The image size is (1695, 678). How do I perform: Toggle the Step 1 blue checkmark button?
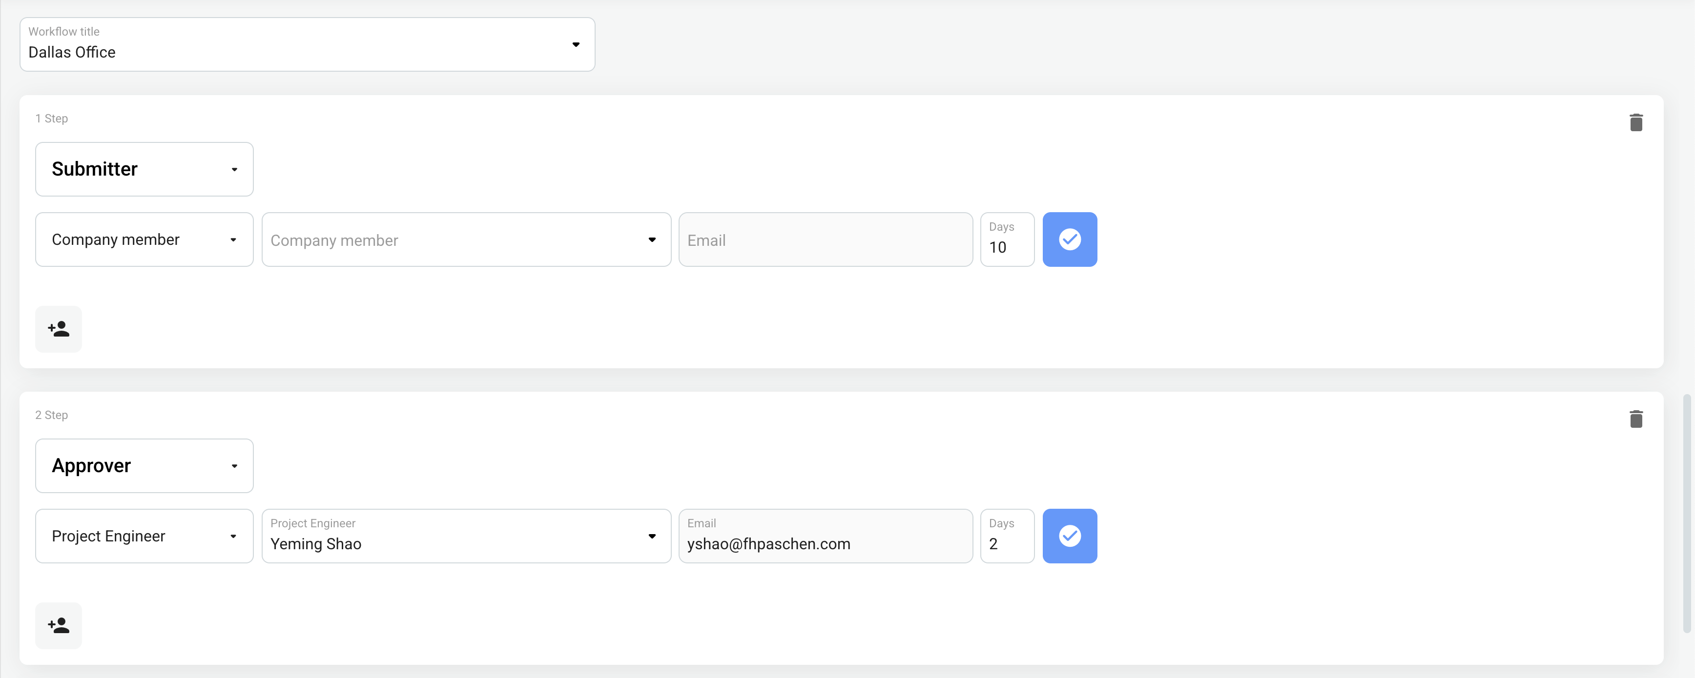pos(1069,239)
